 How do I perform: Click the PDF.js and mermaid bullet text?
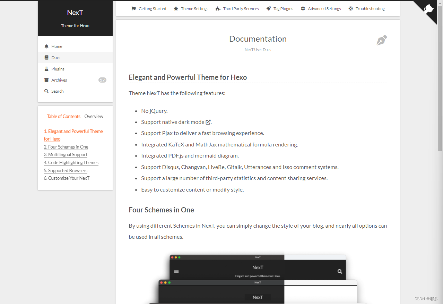190,156
